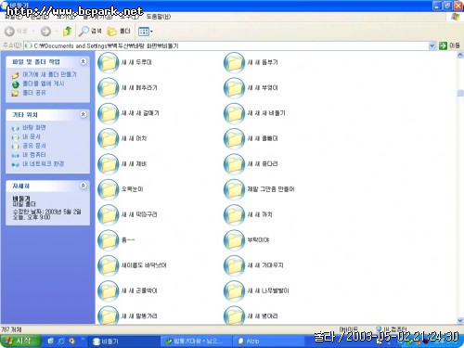Open the Views dropdown button
The height and width of the screenshot is (348, 464).
(146, 32)
